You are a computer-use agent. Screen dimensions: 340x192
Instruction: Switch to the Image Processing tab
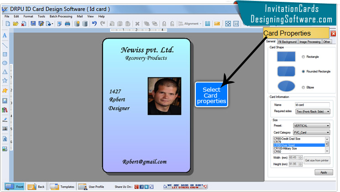click(x=310, y=42)
